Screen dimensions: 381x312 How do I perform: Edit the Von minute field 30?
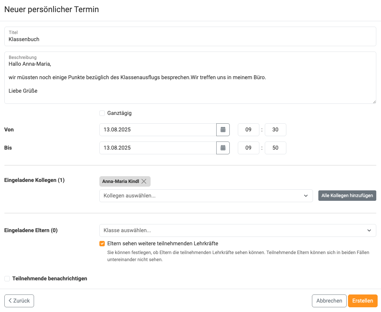[x=275, y=130]
